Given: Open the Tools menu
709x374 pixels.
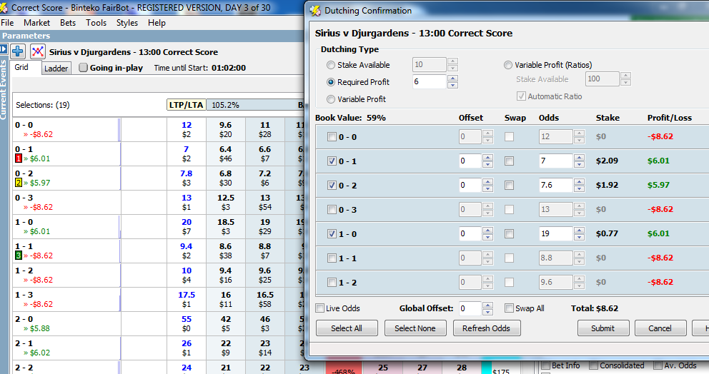Looking at the screenshot, I should coord(96,23).
